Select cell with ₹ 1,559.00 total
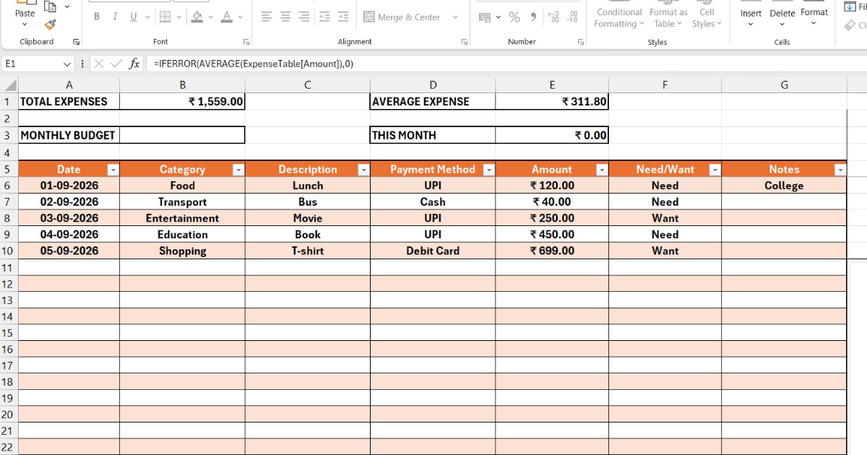The width and height of the screenshot is (867, 455). (182, 102)
